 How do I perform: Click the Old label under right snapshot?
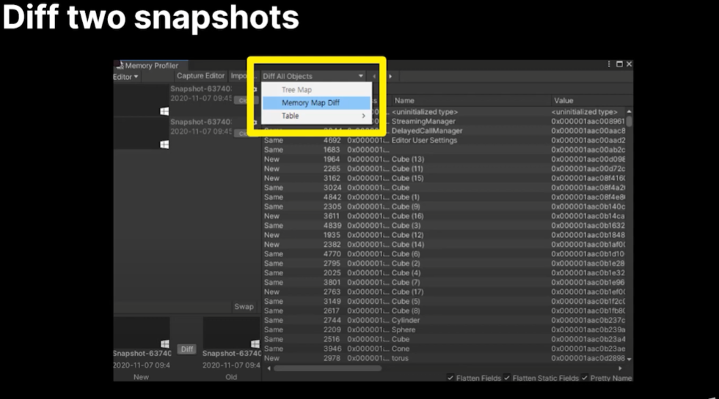231,377
